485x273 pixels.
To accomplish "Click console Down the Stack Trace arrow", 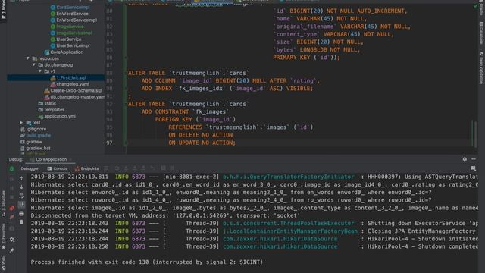I will [x=22, y=187].
